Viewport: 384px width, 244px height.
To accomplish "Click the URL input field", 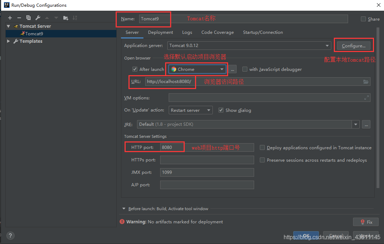I will pyautogui.click(x=258, y=82).
